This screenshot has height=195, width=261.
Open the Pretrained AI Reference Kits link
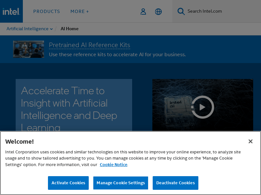(x=89, y=45)
